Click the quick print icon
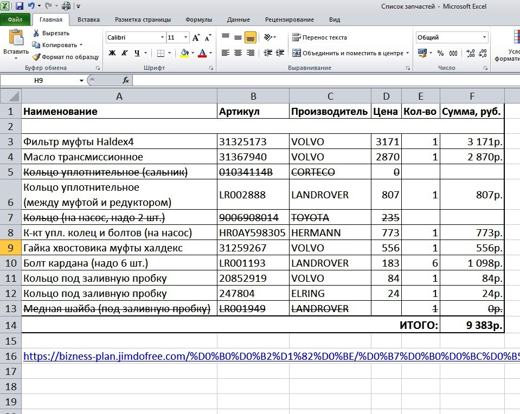The width and height of the screenshot is (520, 414). pyautogui.click(x=66, y=5)
